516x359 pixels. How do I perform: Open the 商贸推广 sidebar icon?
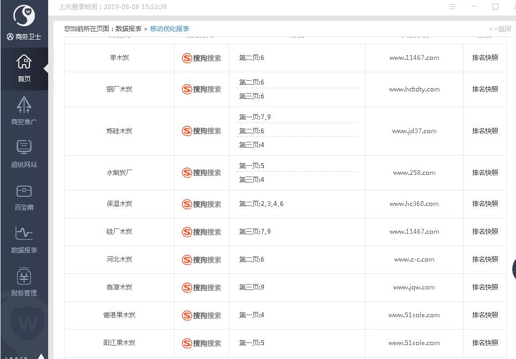24,111
